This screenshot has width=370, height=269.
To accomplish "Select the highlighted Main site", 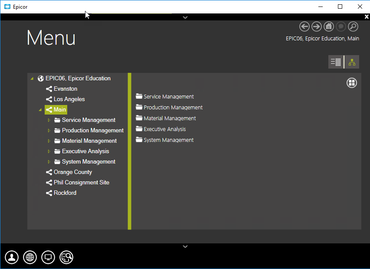I will coord(56,110).
